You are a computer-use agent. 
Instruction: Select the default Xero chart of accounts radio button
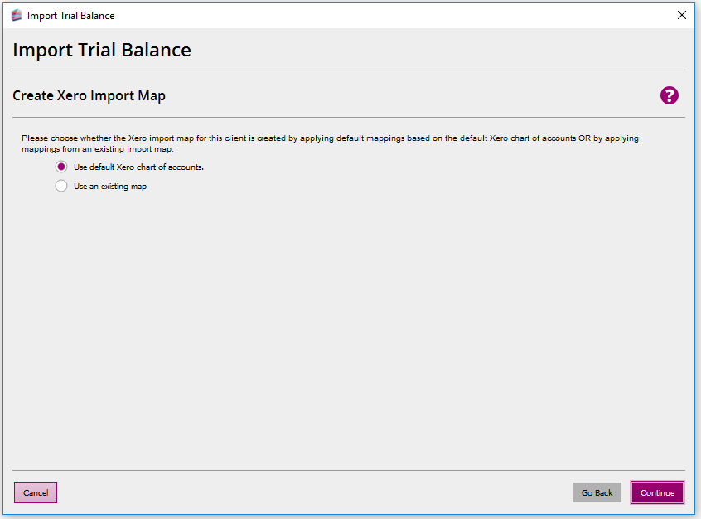pyautogui.click(x=61, y=167)
